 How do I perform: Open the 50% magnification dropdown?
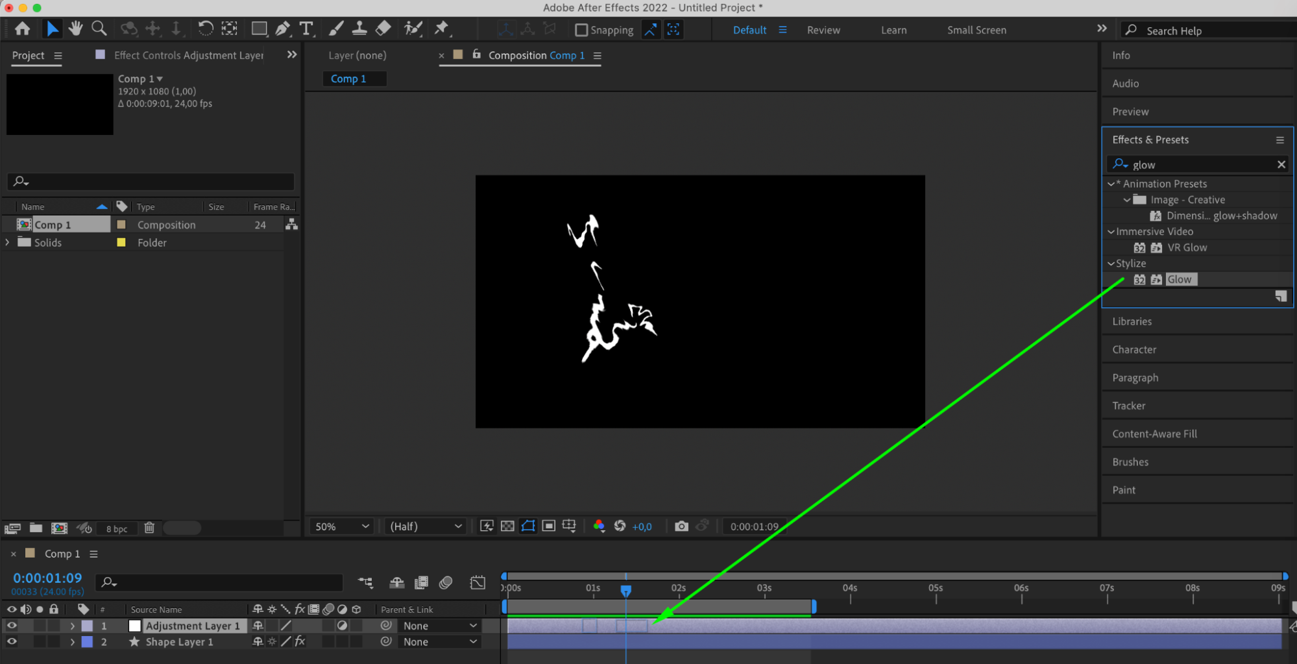click(342, 526)
